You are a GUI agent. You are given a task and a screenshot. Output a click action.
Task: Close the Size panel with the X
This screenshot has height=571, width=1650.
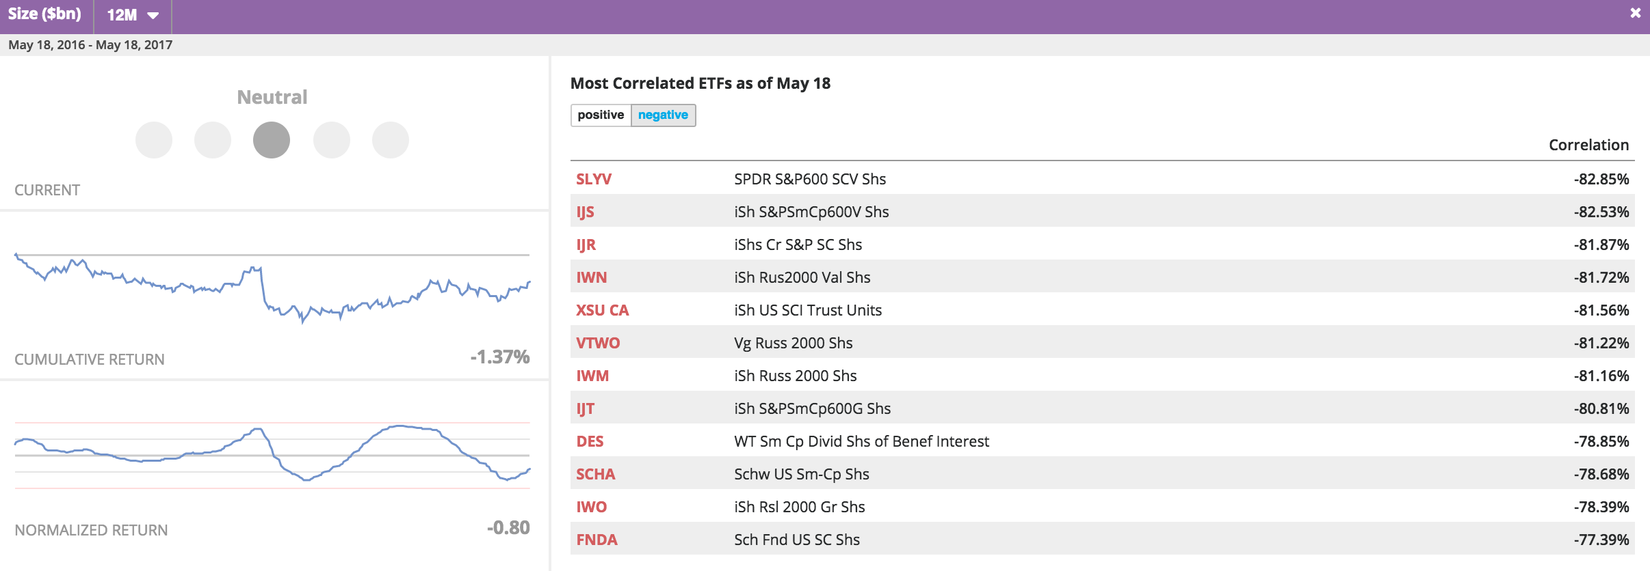click(x=1635, y=13)
